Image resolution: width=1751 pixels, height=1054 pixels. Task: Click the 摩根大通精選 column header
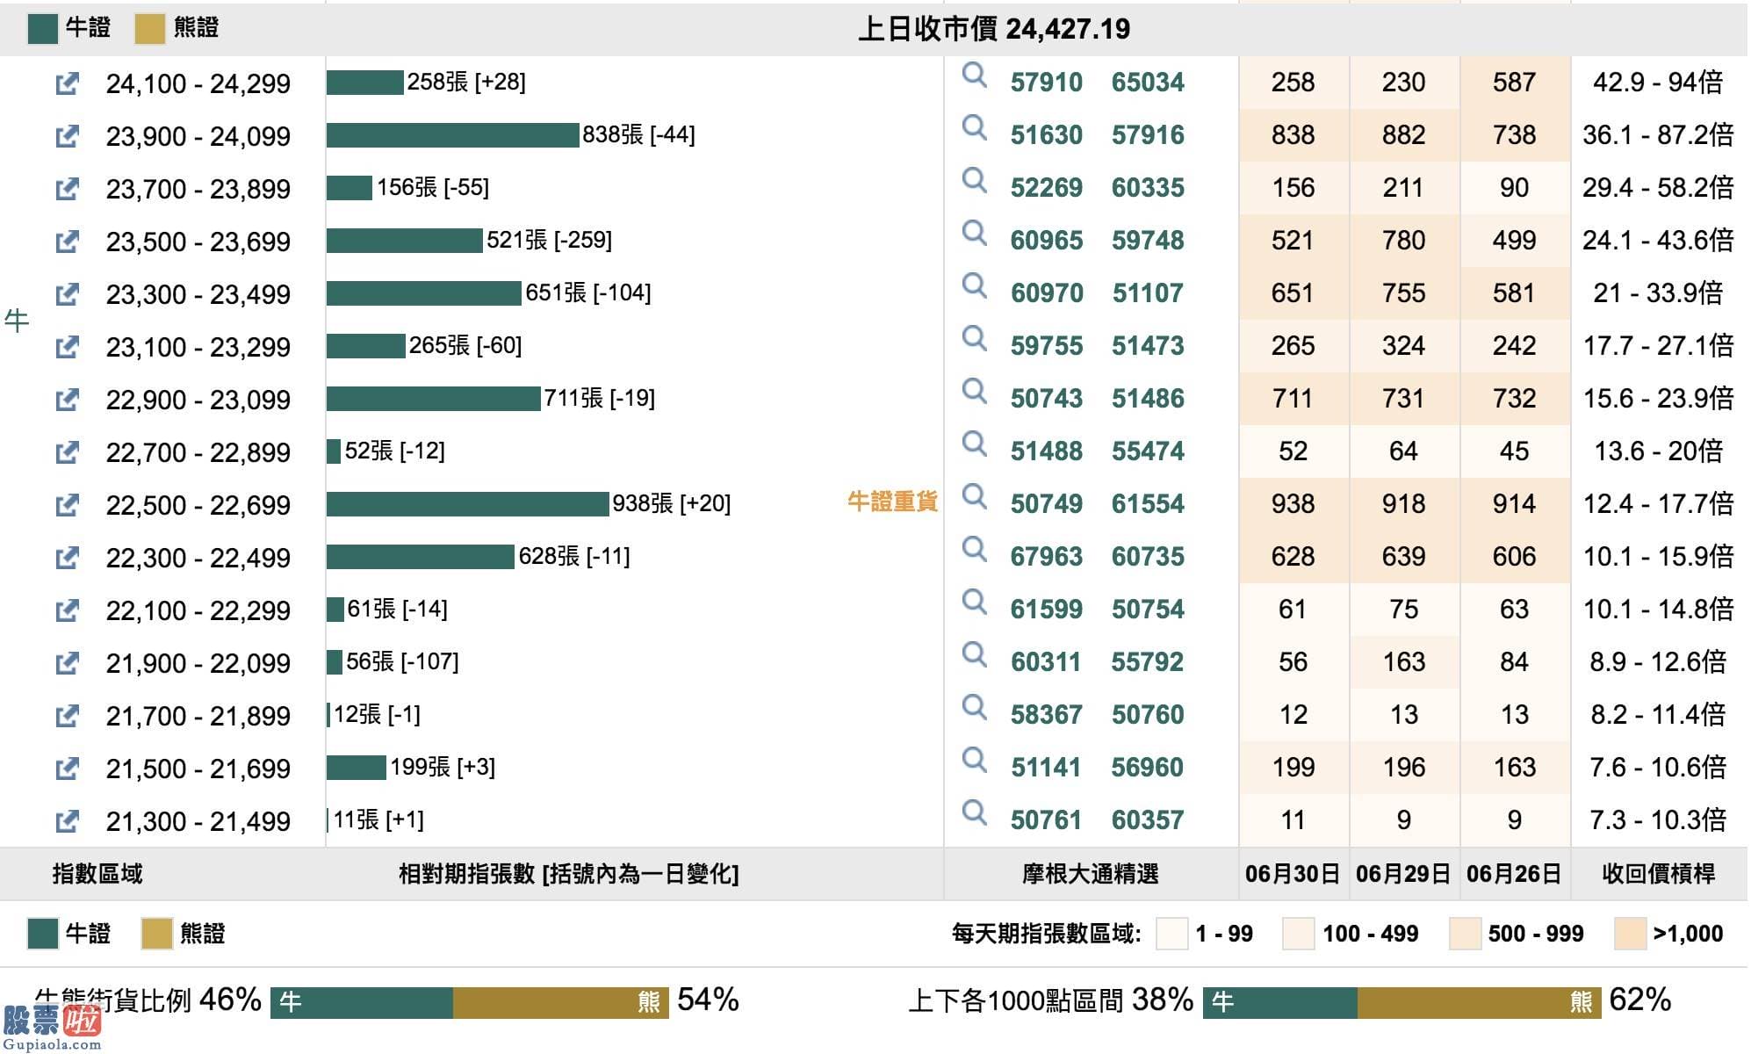coord(1090,874)
